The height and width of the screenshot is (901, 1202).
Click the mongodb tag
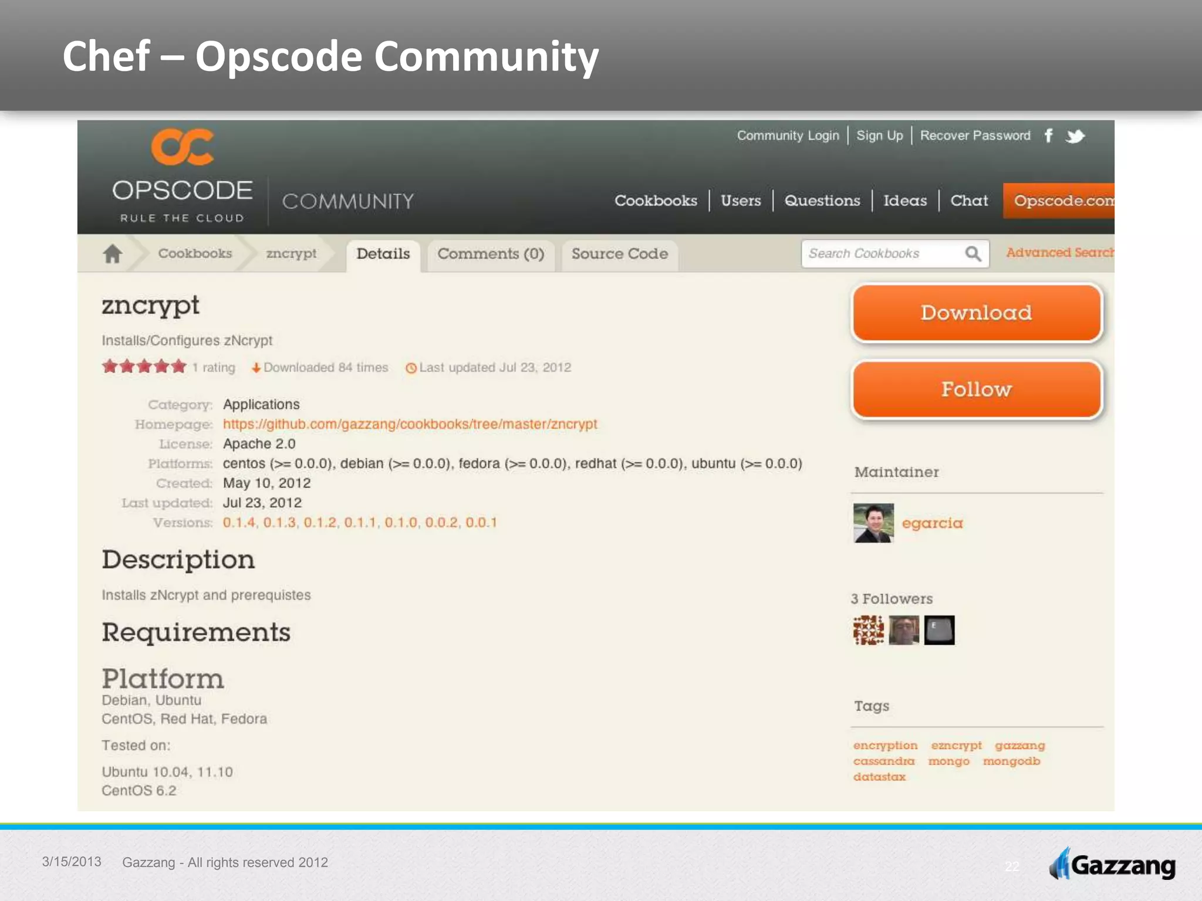(1011, 761)
